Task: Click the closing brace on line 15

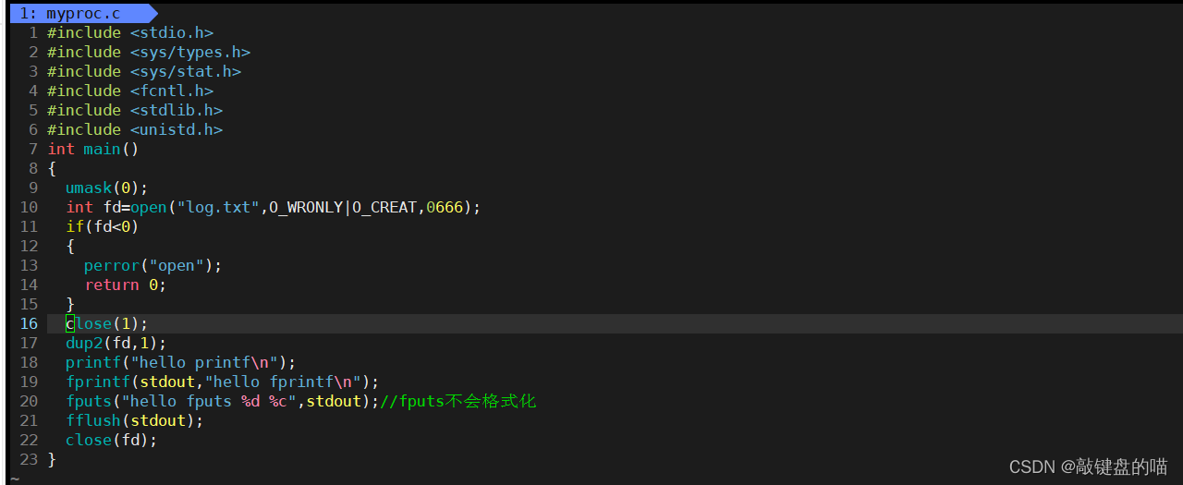Action: [x=70, y=305]
